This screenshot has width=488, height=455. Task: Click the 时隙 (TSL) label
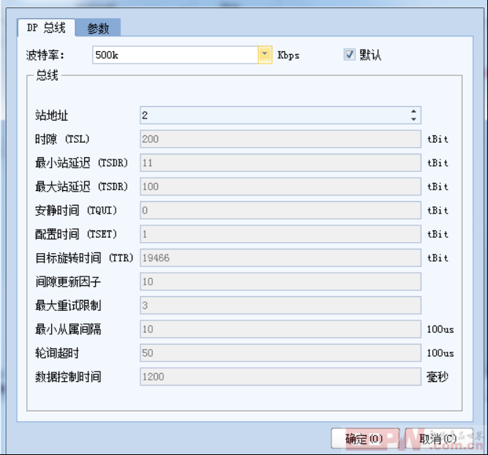[62, 139]
